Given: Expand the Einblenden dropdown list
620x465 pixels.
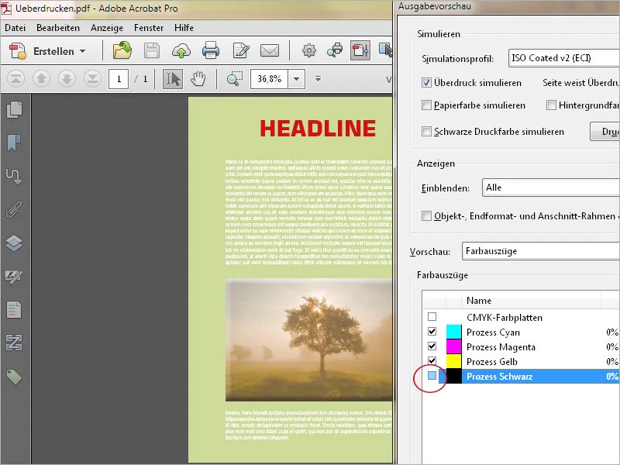Looking at the screenshot, I should (550, 188).
